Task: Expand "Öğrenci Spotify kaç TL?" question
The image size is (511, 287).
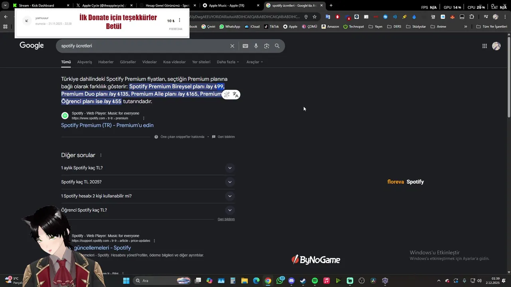Action: pyautogui.click(x=148, y=210)
